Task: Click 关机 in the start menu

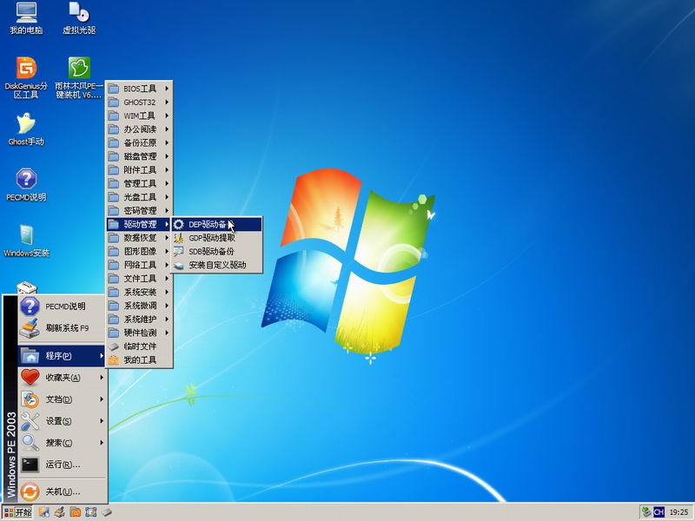Action: tap(63, 491)
